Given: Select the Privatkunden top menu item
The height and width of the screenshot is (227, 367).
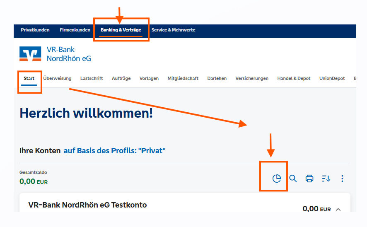Looking at the screenshot, I should [35, 30].
